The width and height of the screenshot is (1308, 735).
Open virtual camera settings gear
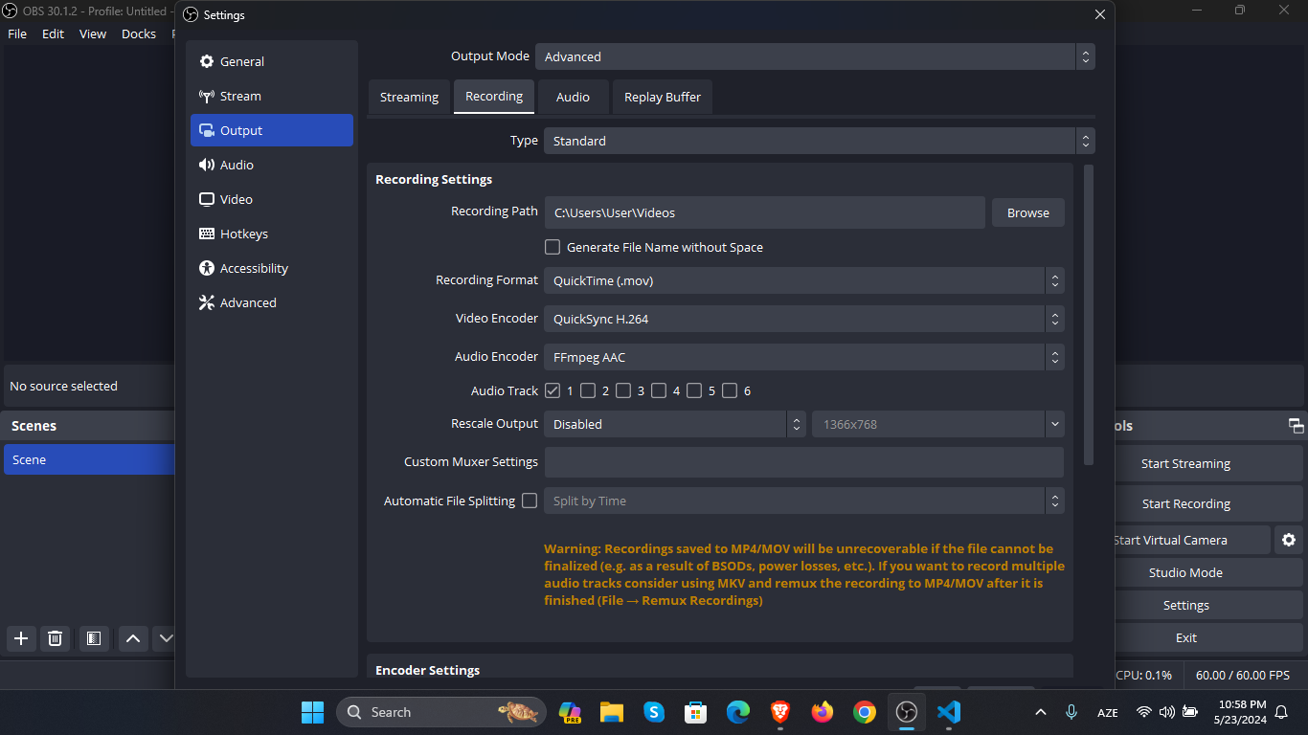click(1289, 540)
